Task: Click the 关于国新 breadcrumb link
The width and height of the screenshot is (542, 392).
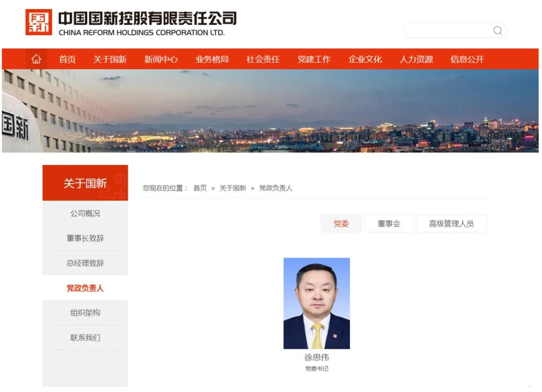Action: [233, 188]
